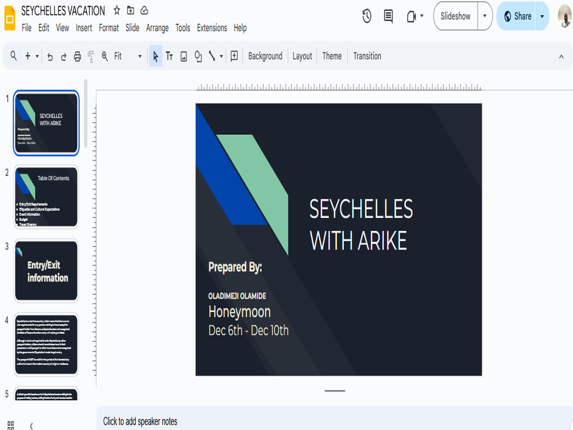The image size is (573, 430).
Task: Open comments history icon
Action: click(388, 16)
